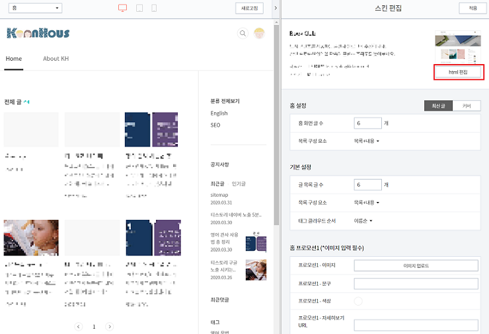Viewport: 489px width, 334px height.
Task: Open 기본 설정 목록 구성 요소 dropdown
Action: pyautogui.click(x=367, y=203)
